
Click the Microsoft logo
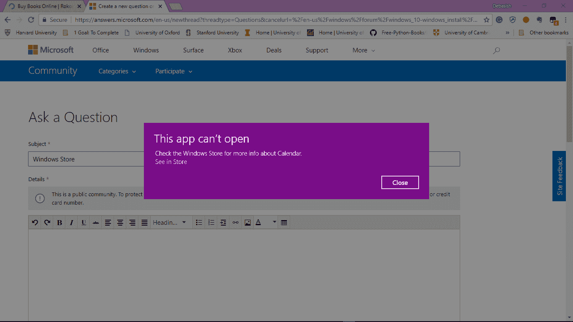51,50
